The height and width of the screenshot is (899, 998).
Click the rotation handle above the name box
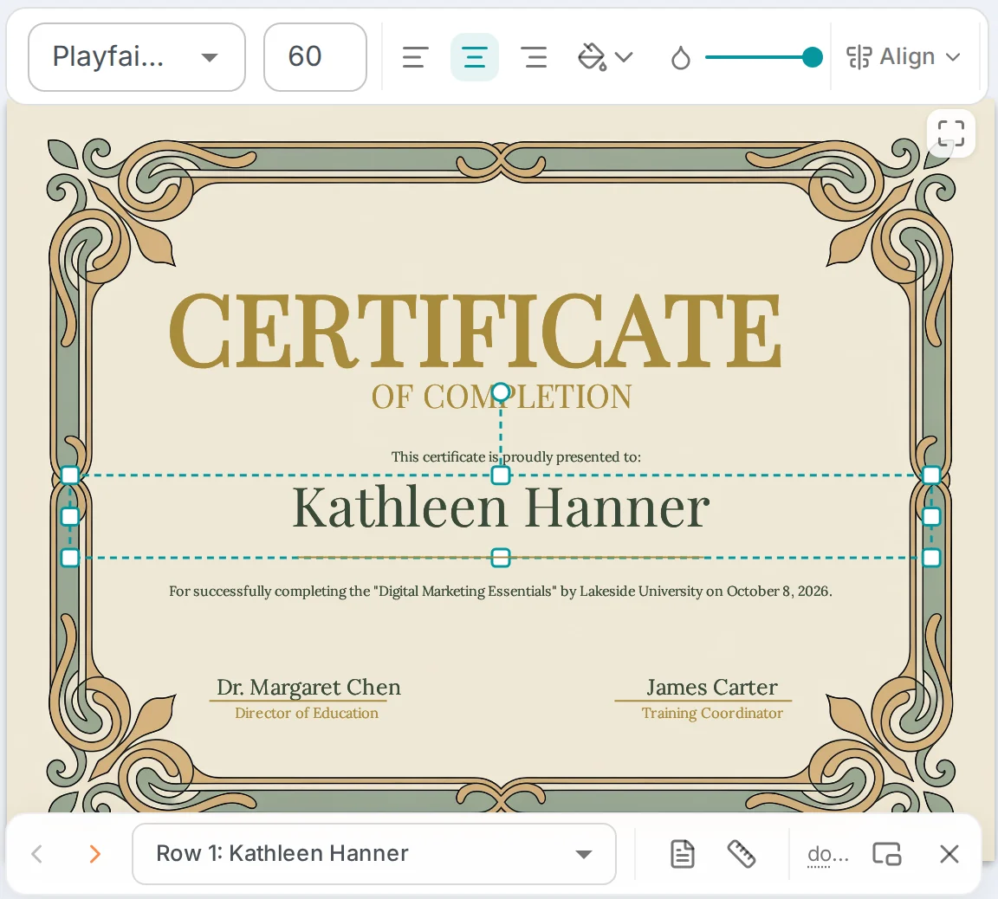[501, 392]
